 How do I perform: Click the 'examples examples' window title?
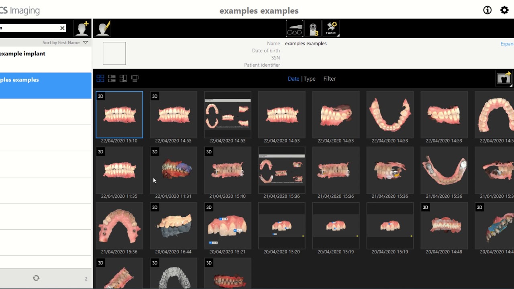click(259, 11)
